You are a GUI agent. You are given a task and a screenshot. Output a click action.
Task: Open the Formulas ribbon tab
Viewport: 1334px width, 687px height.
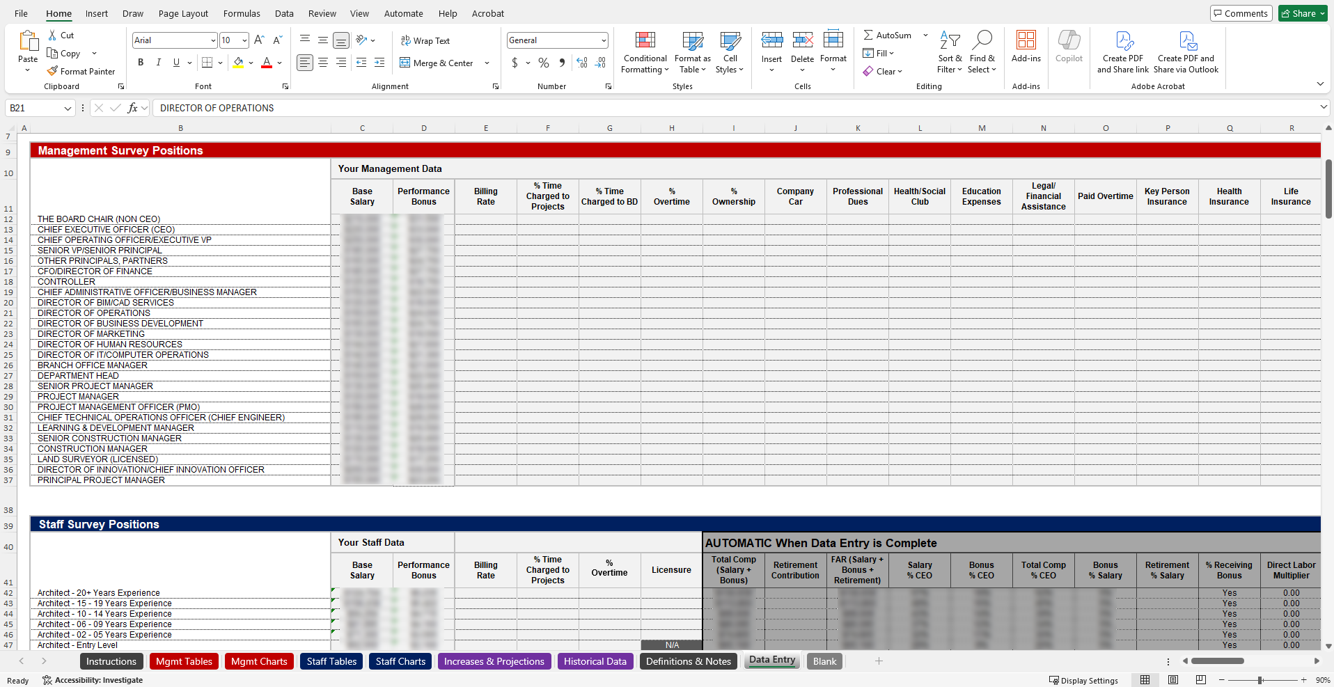242,13
